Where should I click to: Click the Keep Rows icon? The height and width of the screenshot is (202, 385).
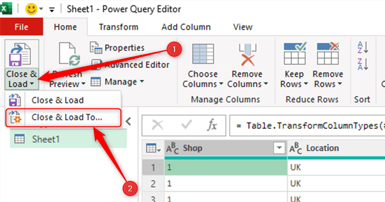[295, 53]
